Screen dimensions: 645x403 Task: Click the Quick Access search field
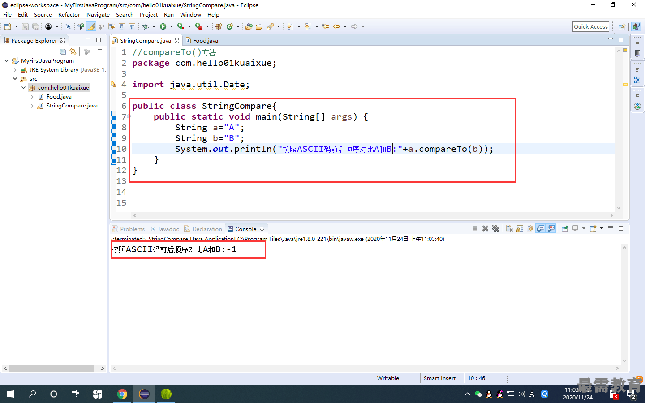[x=591, y=26]
